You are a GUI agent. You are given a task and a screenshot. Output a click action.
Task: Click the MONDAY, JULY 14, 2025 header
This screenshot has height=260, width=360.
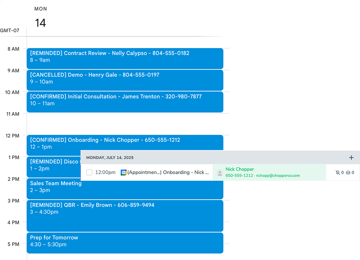pyautogui.click(x=110, y=157)
